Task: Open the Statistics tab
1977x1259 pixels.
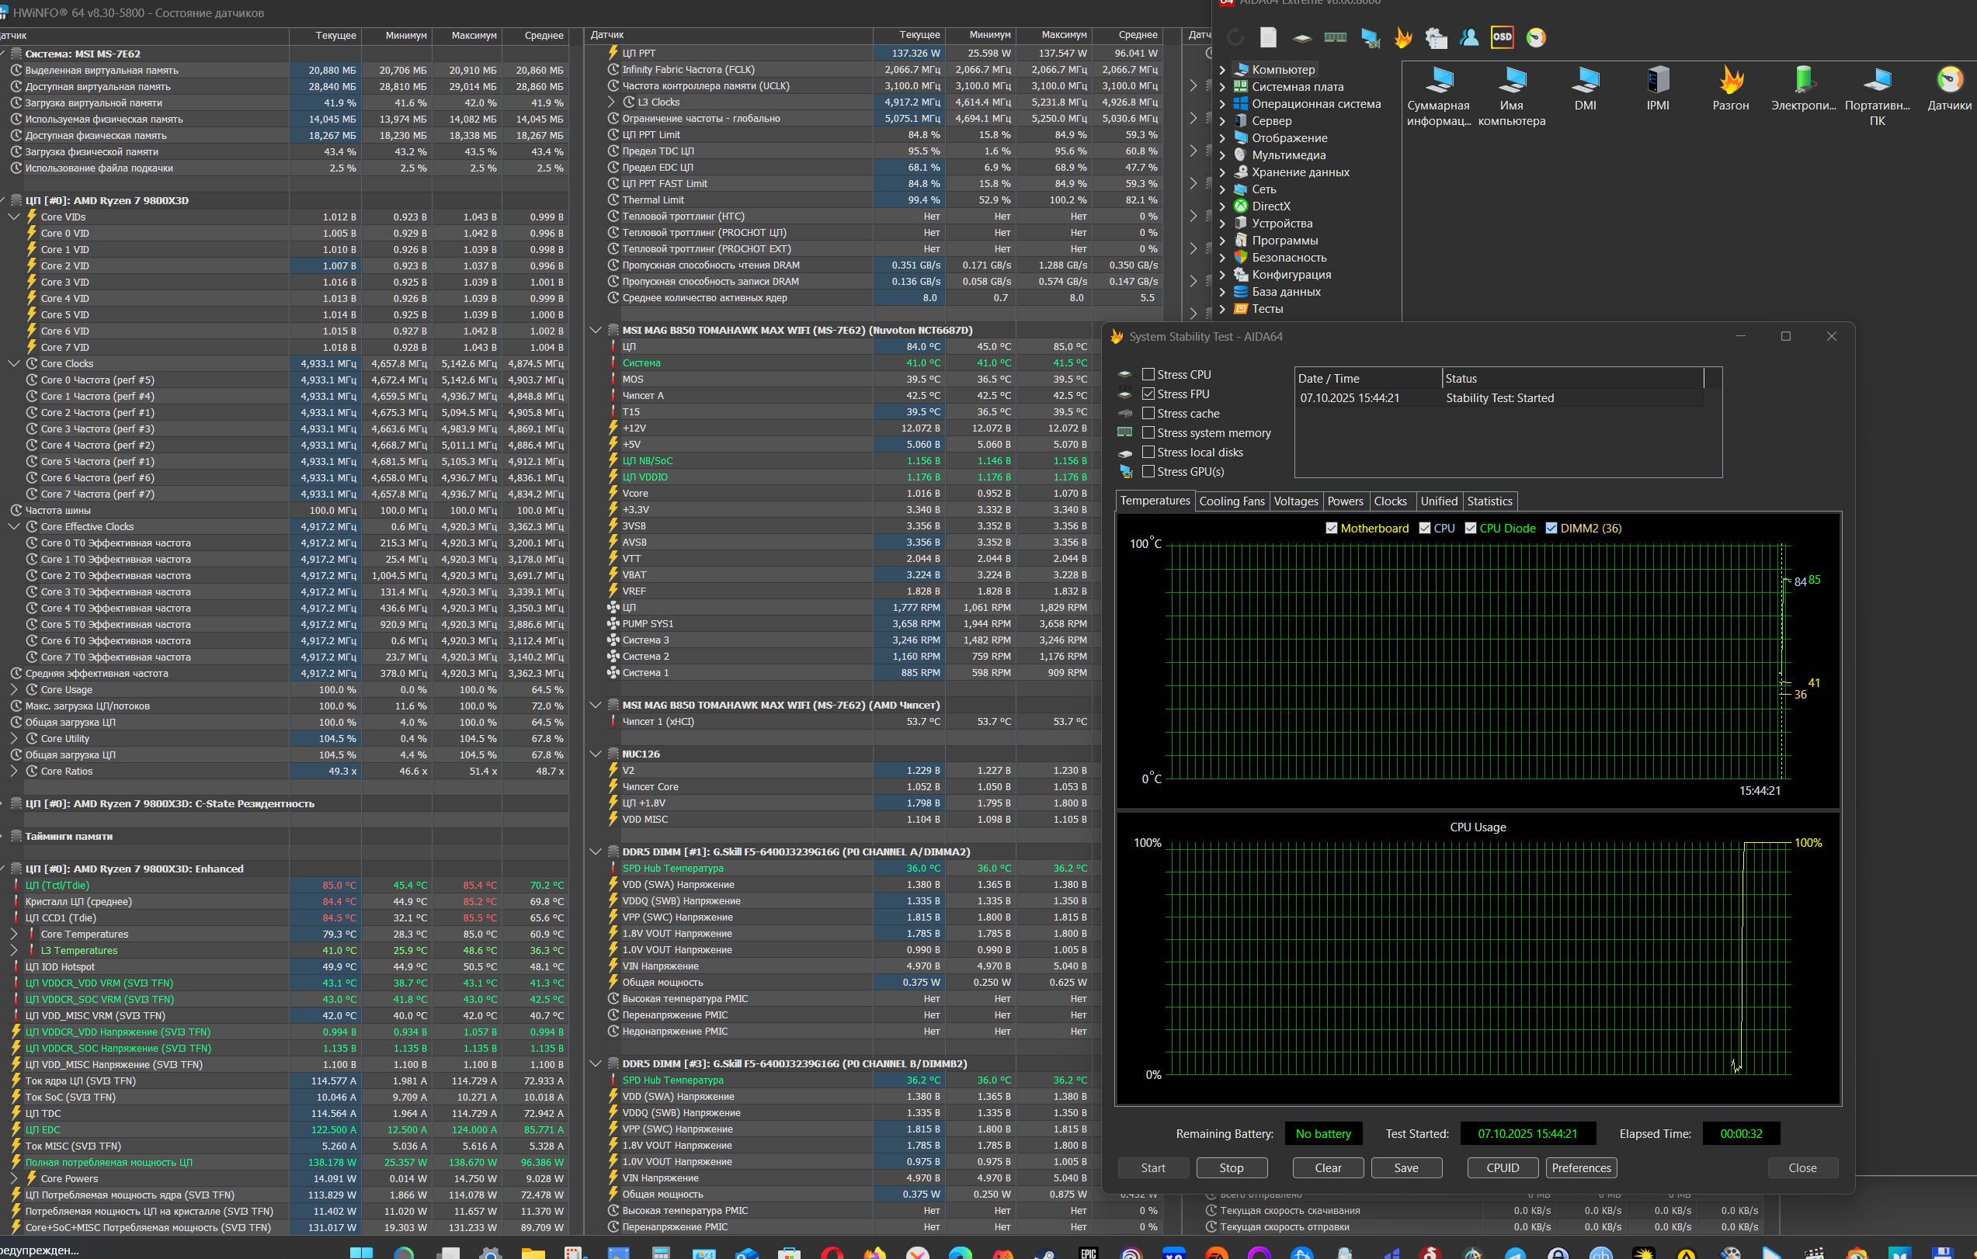Action: [1489, 501]
